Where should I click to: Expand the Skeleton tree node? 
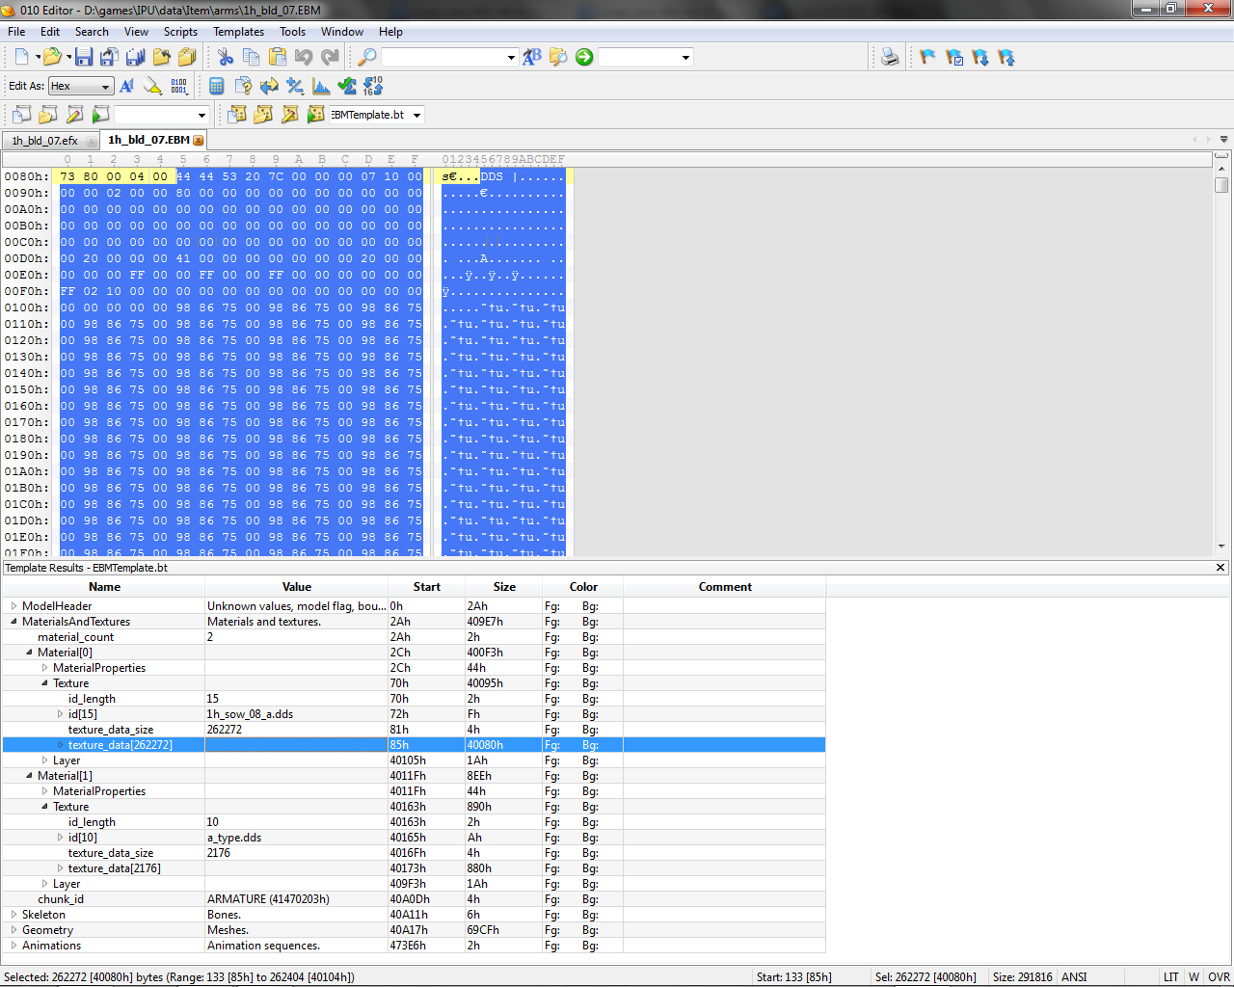click(x=13, y=915)
